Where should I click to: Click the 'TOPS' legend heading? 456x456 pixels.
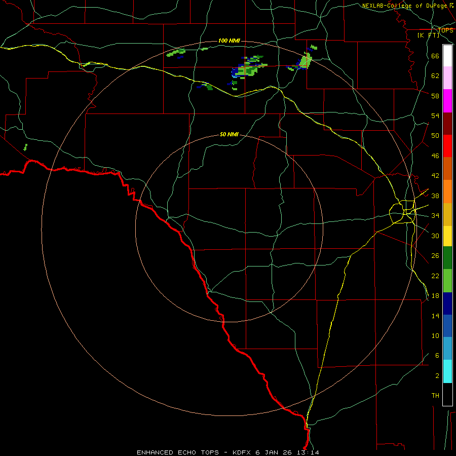point(445,30)
